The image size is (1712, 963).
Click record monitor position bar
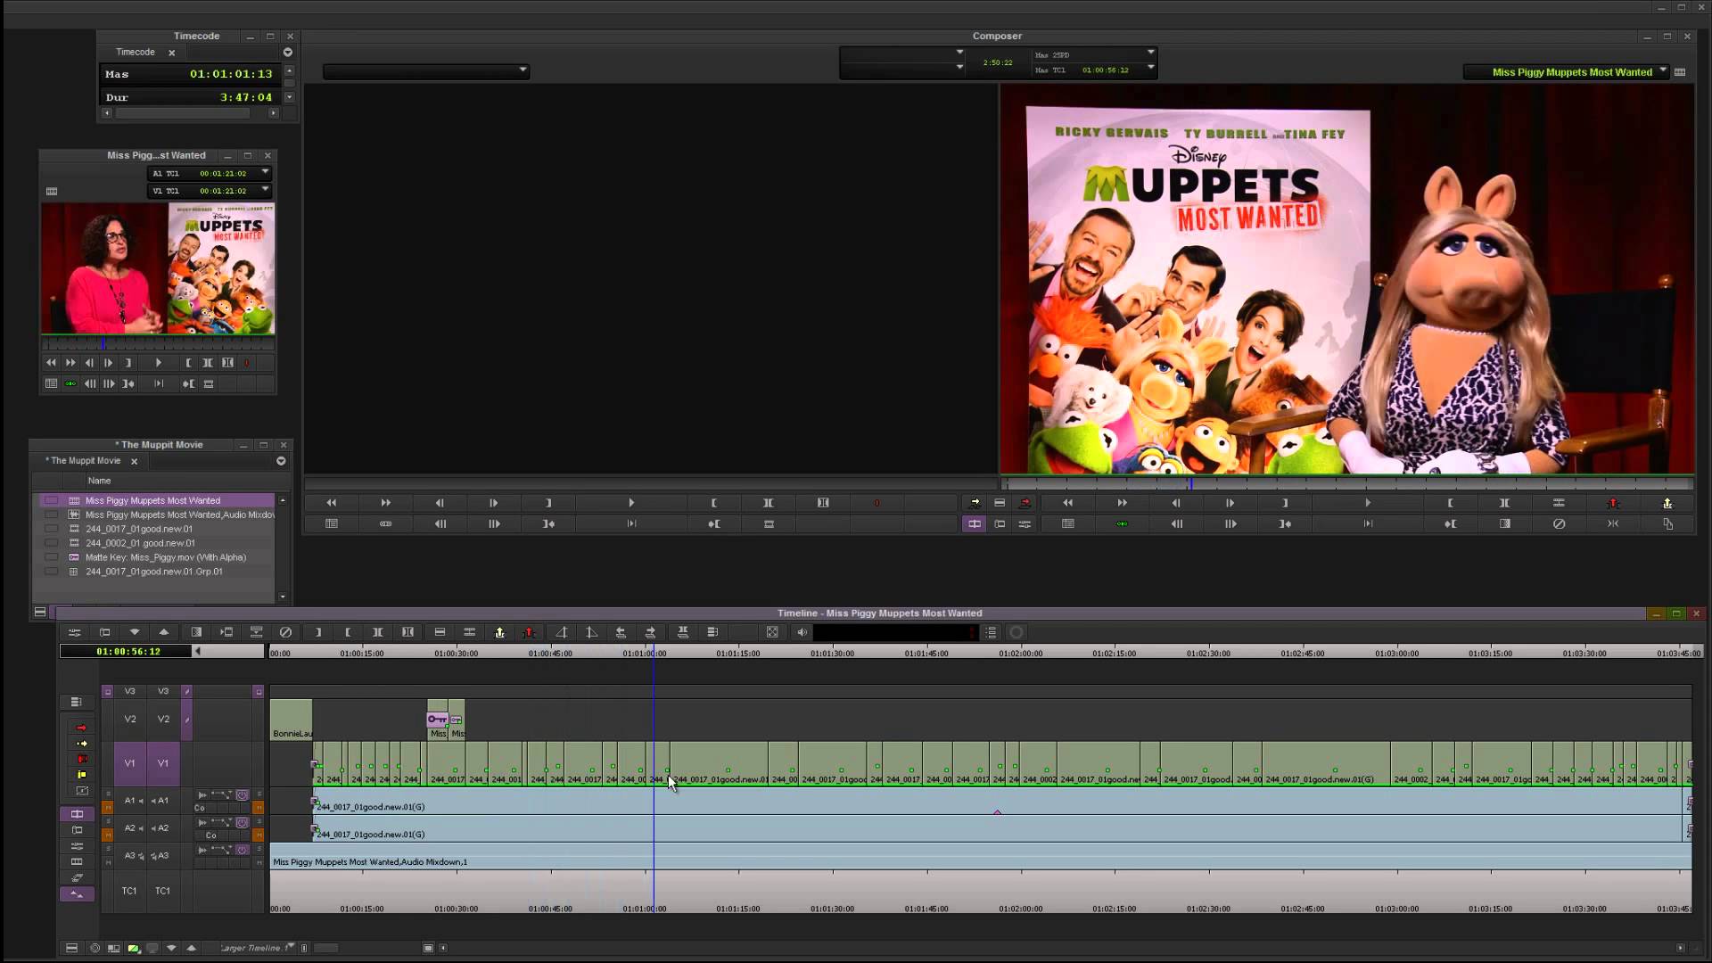click(1347, 484)
